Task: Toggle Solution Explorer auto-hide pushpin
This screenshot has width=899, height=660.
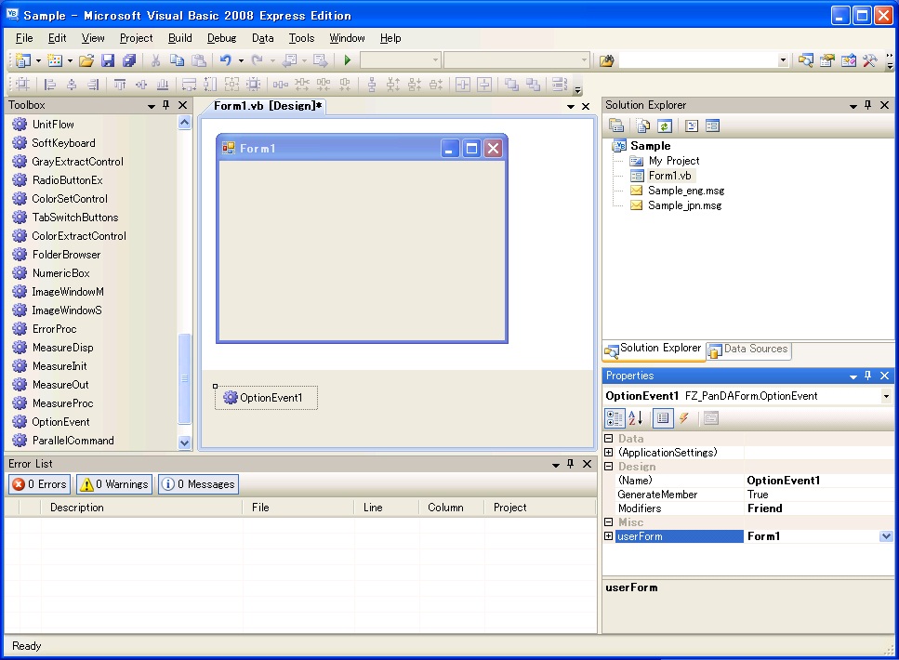Action: click(868, 105)
